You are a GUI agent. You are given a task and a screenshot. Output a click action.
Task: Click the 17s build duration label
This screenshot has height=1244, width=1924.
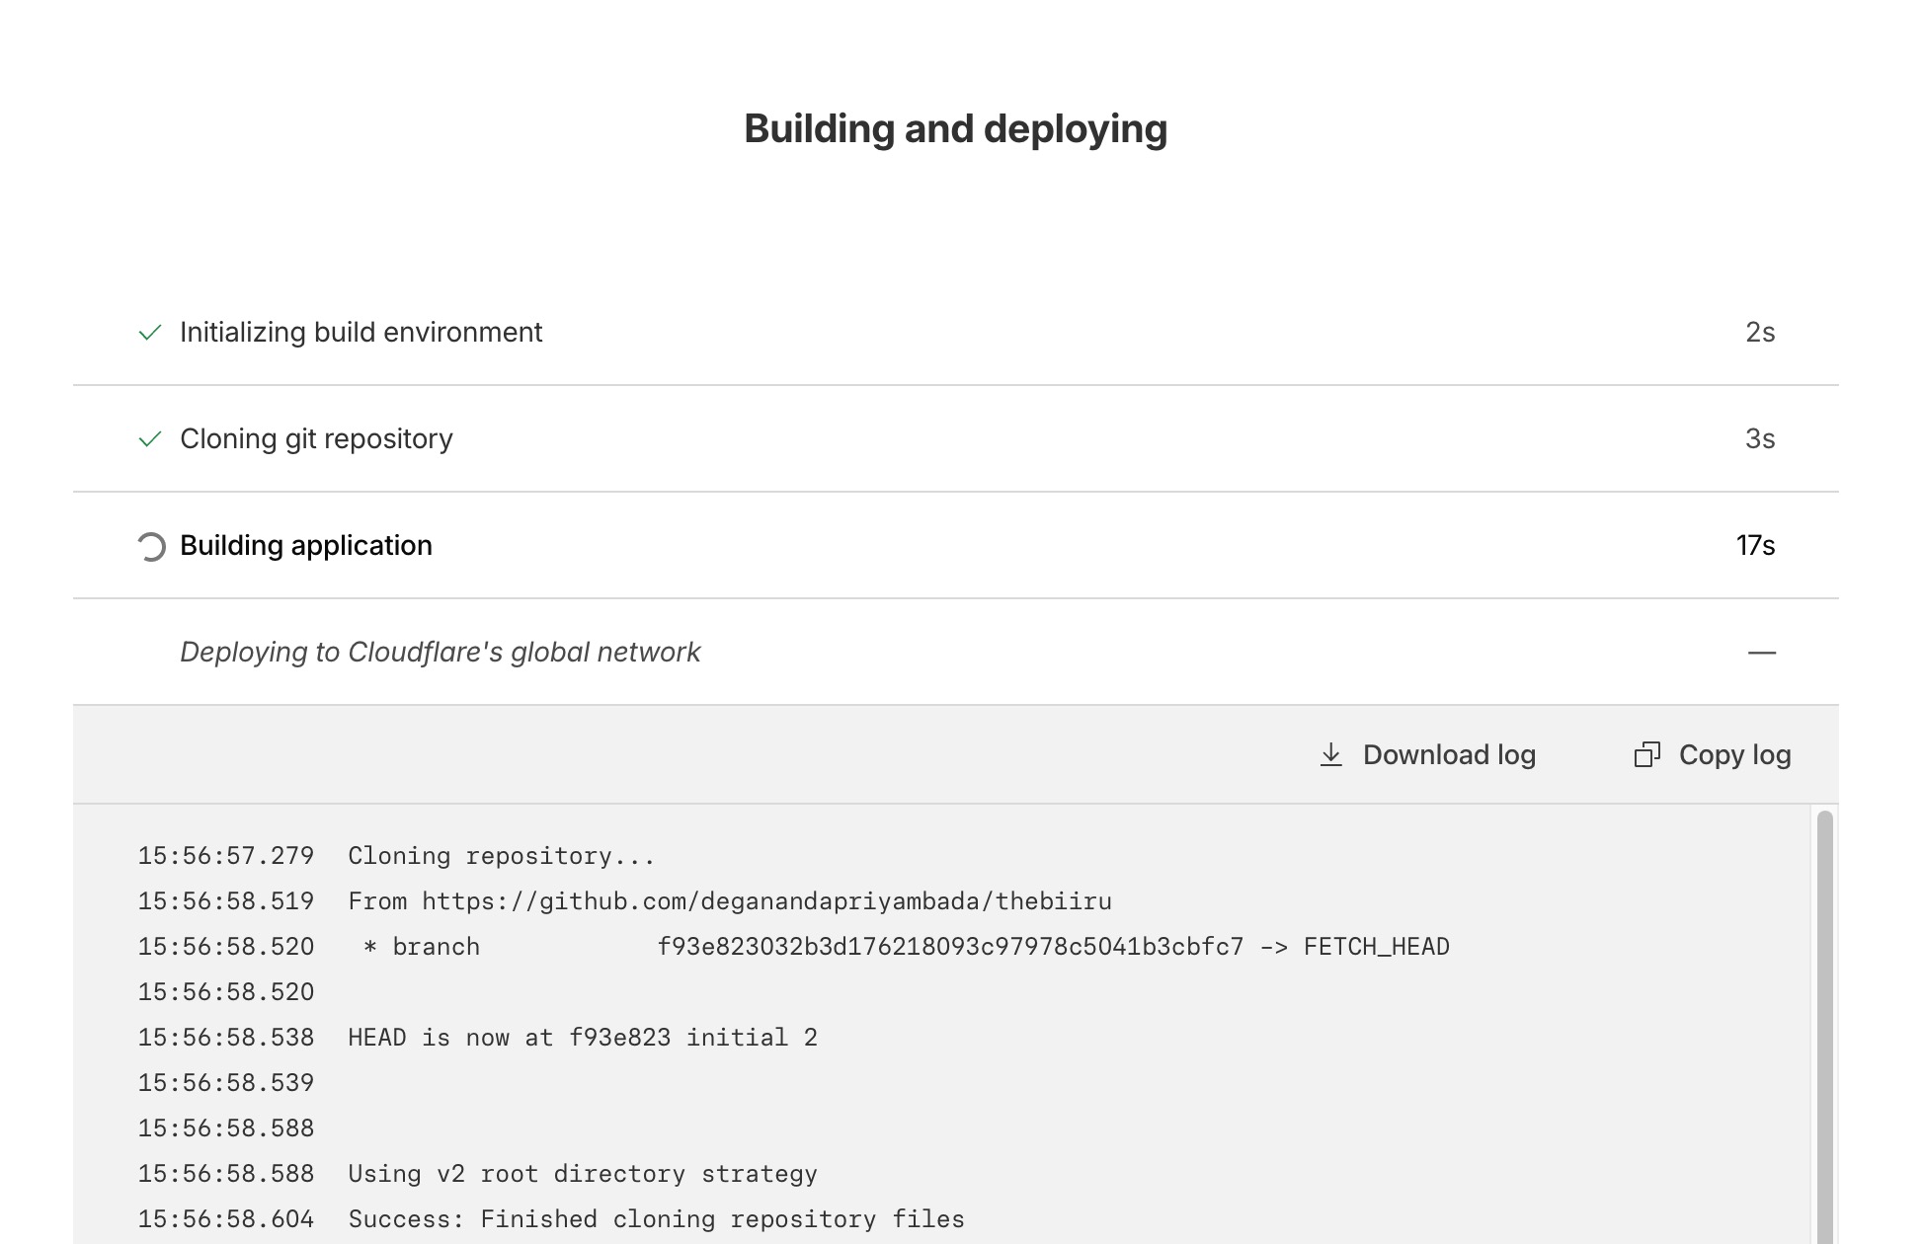[x=1755, y=546]
